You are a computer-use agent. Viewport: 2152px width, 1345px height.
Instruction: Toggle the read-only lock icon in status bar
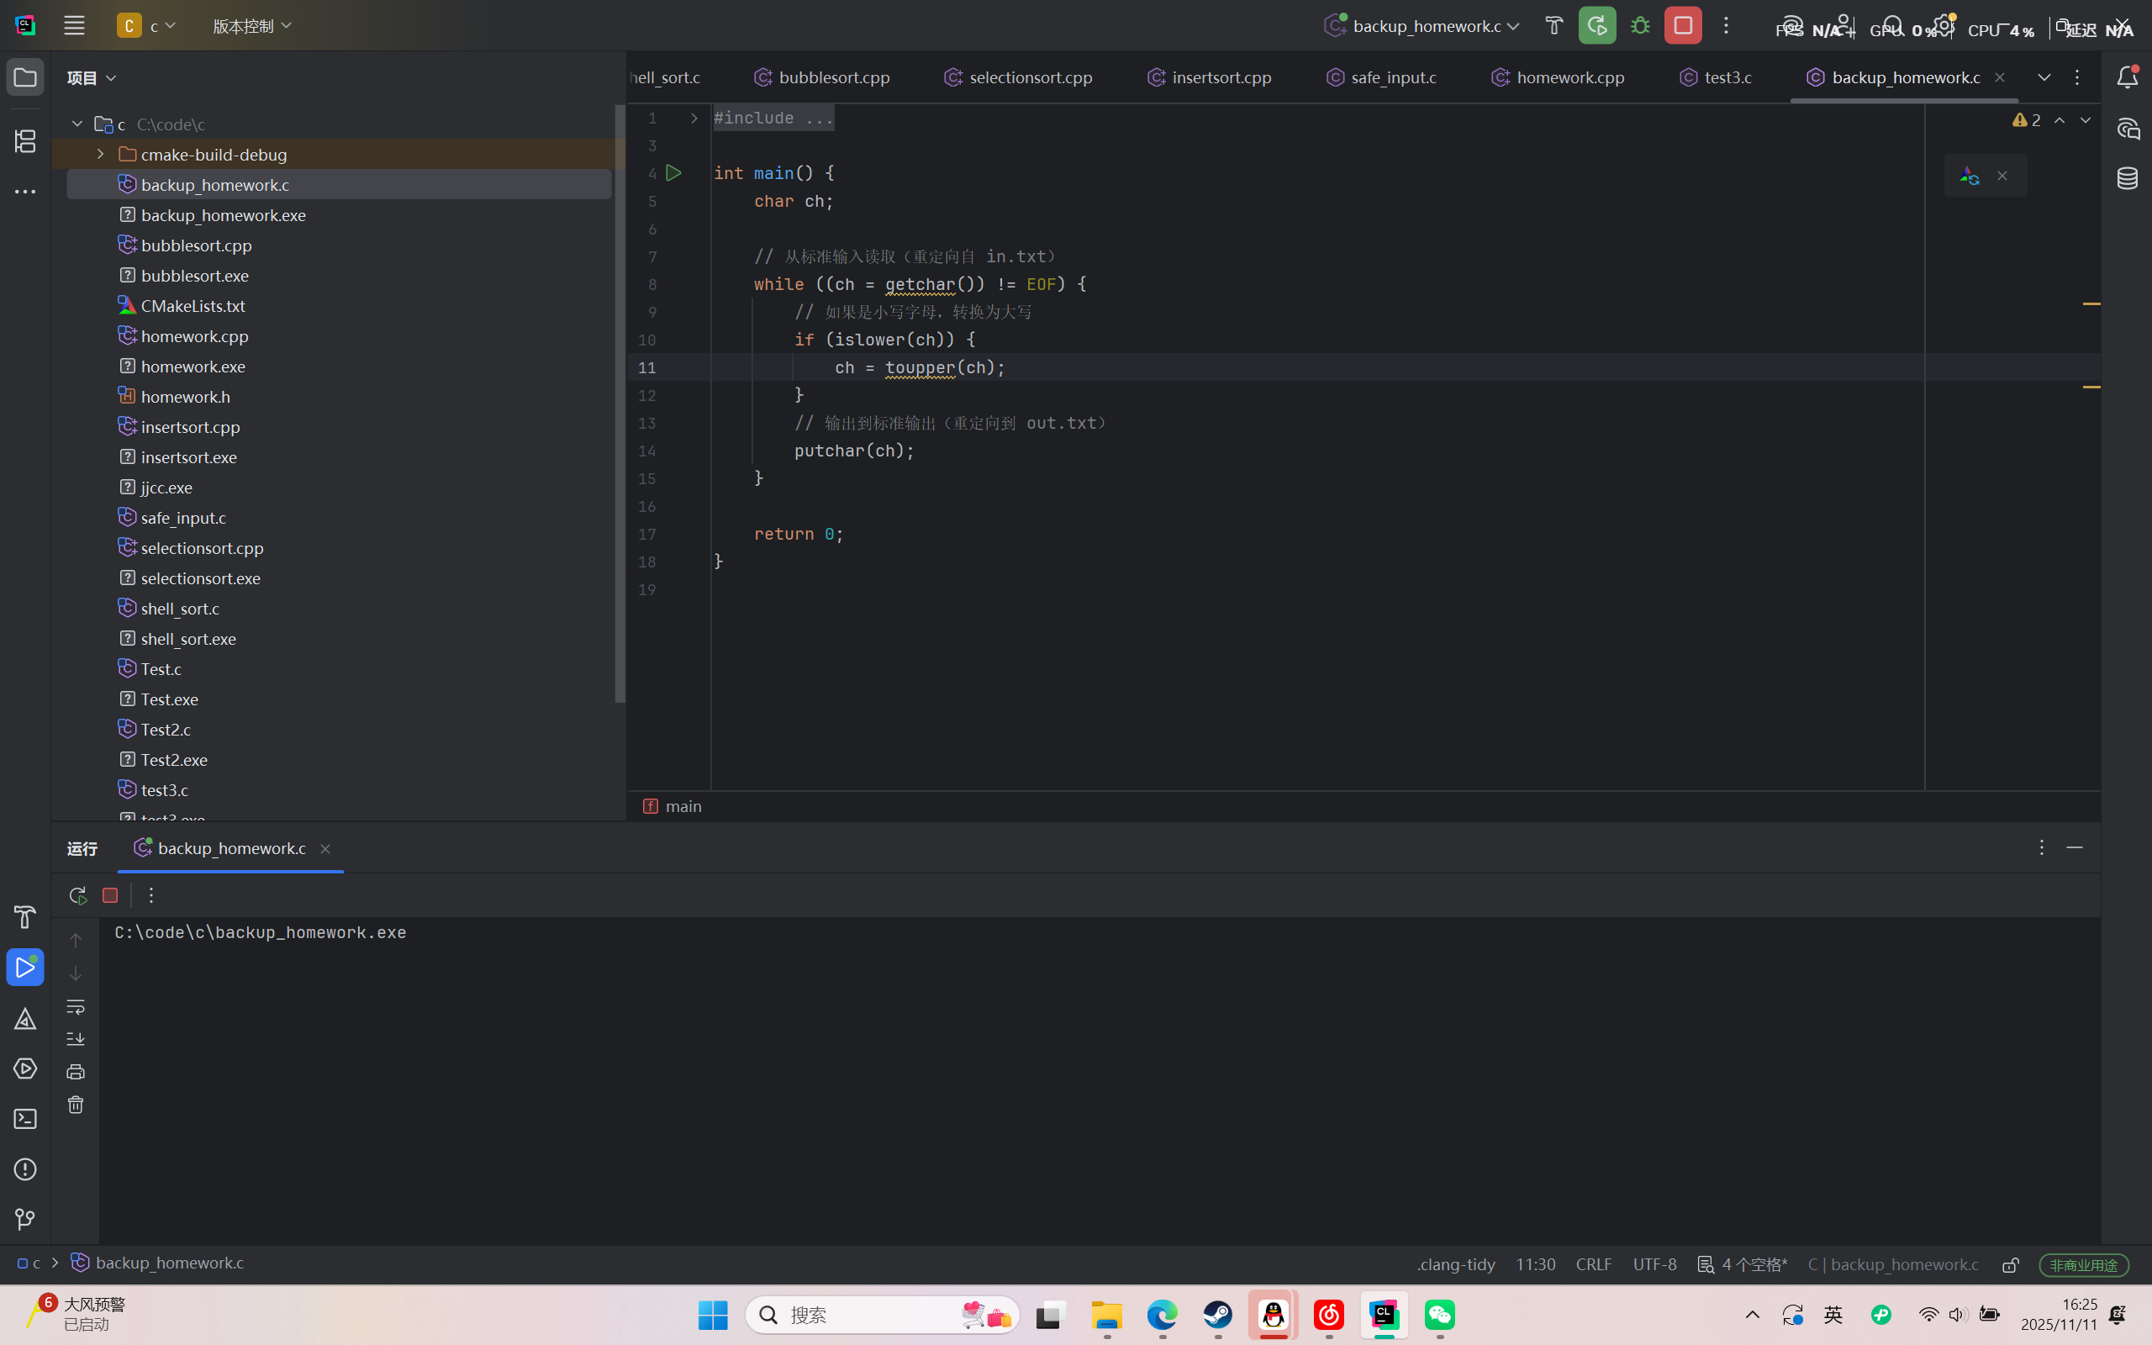point(2010,1264)
